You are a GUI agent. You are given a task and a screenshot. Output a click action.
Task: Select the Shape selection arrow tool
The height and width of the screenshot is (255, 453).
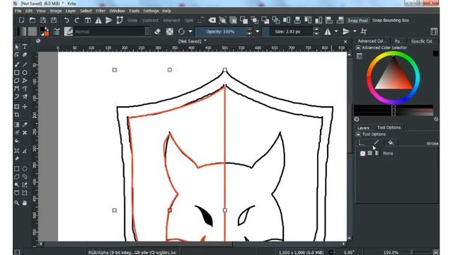tap(17, 47)
